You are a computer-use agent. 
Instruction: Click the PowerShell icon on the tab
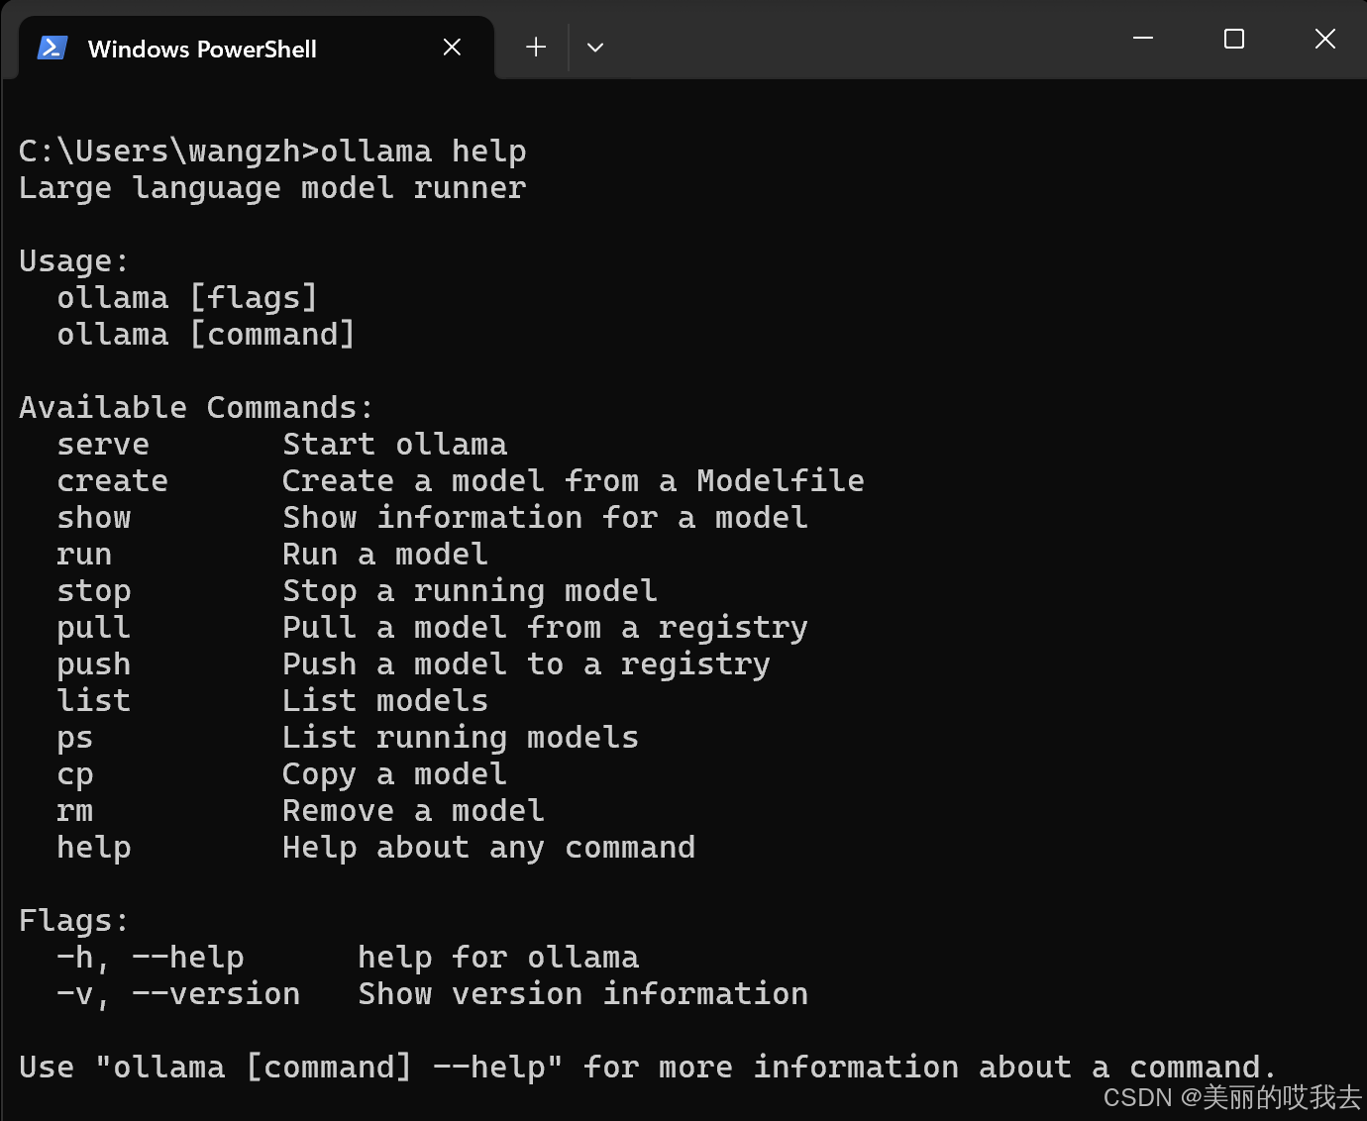52,47
